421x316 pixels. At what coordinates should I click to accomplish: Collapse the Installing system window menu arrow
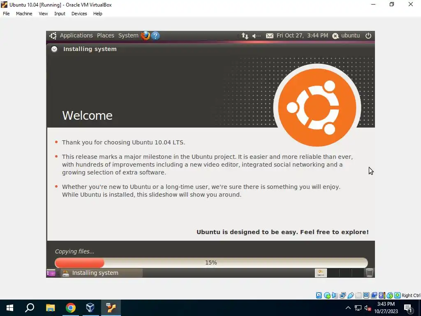54,49
